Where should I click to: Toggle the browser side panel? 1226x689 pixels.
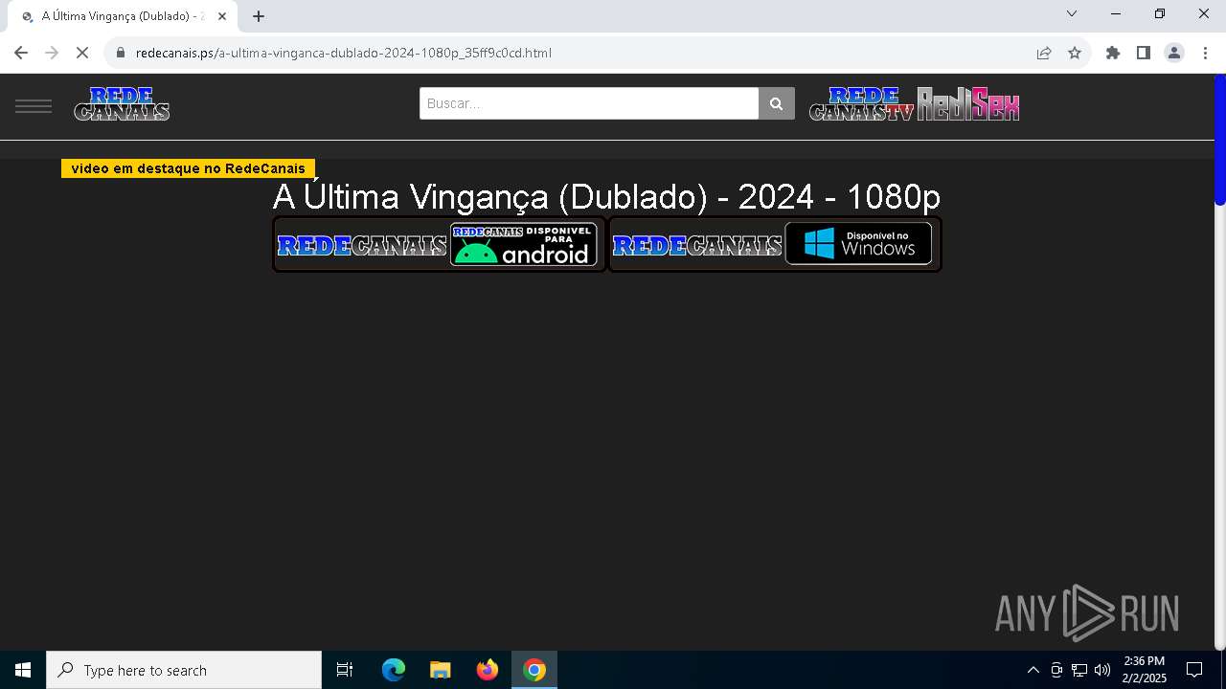pyautogui.click(x=1143, y=53)
